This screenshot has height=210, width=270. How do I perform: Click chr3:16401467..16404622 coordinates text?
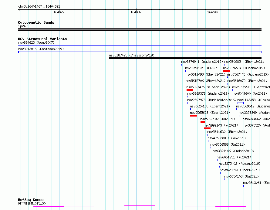coord(39,7)
